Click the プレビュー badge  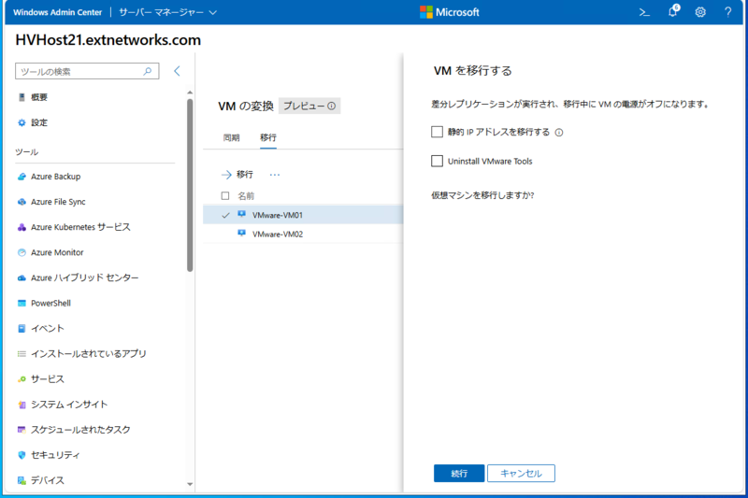309,106
